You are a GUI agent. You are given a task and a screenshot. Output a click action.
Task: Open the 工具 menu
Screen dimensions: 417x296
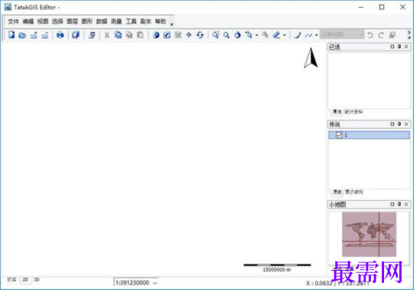pyautogui.click(x=131, y=21)
